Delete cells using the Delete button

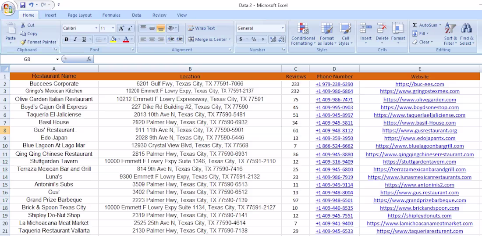(x=382, y=34)
